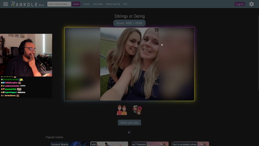259x146 pixels.
Task: Go to Submit My Clip
Action: click(113, 4)
